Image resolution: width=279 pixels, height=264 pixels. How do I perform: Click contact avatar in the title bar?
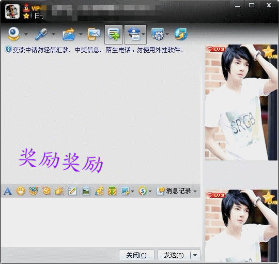point(12,11)
